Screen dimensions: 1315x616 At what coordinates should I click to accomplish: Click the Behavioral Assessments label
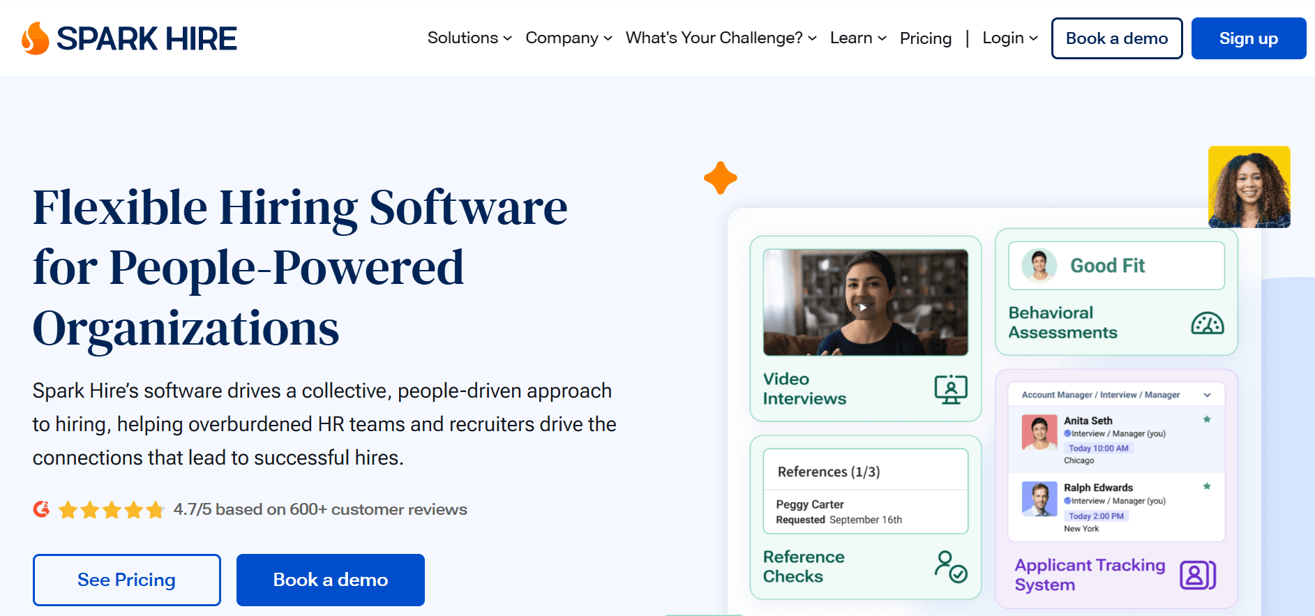click(x=1063, y=322)
